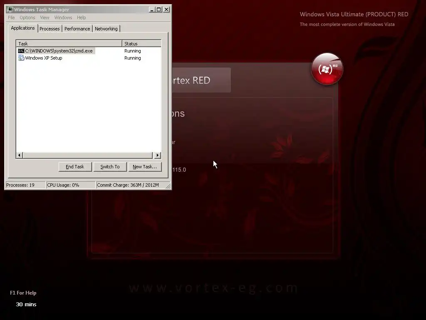Select C:\WINDOWS\system32\cmd.exe task row
426x320 pixels.
point(89,51)
